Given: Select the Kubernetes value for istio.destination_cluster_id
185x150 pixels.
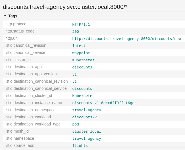Looking at the screenshot, I should click(83, 96).
